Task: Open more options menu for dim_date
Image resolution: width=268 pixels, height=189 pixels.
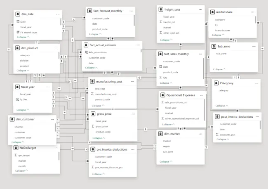Action: 58,14
